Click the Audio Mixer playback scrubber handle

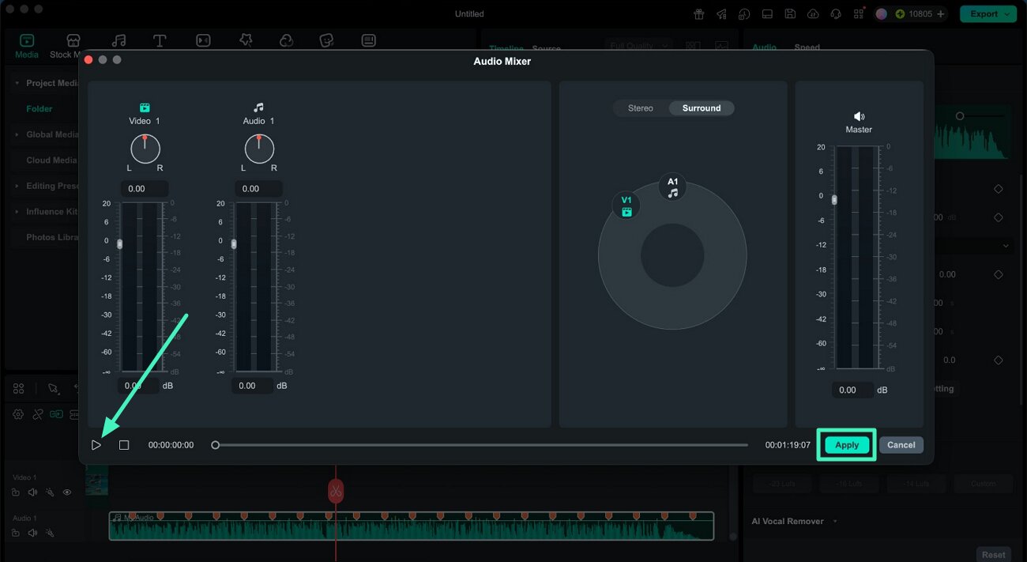215,445
